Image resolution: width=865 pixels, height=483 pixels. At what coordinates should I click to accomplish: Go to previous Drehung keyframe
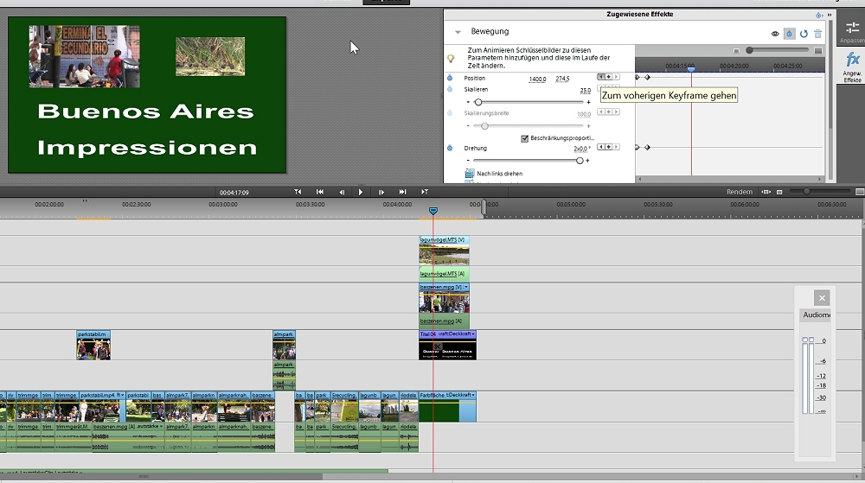tap(601, 147)
